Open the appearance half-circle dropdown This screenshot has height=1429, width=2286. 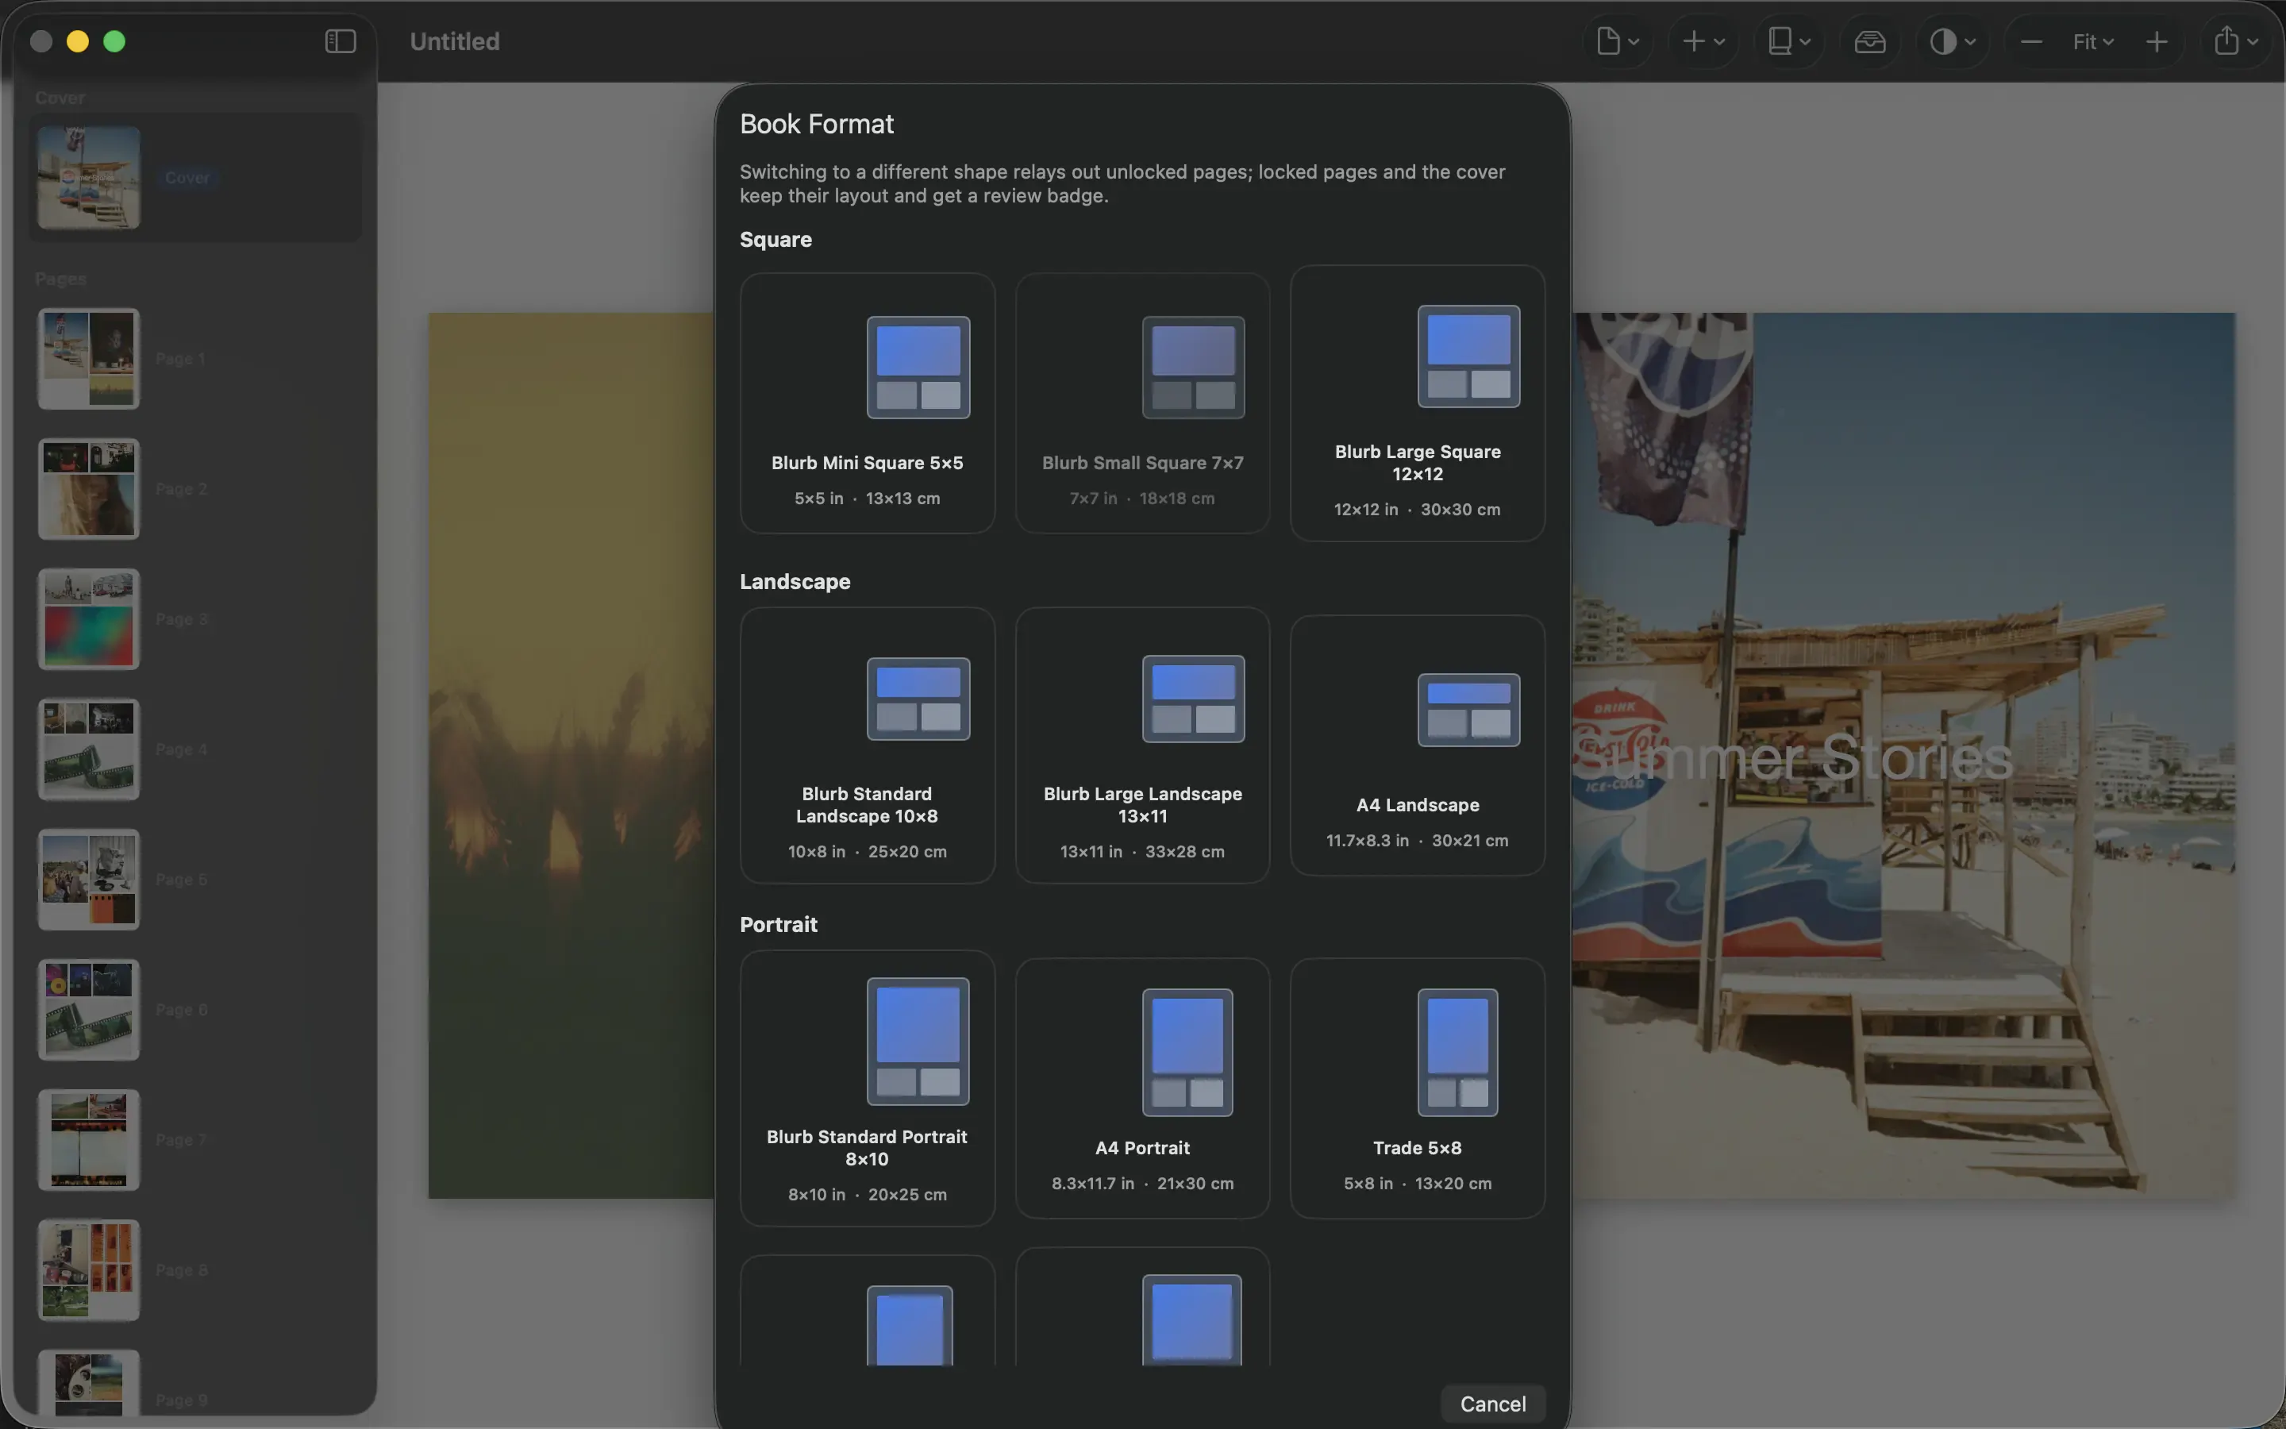point(1953,41)
